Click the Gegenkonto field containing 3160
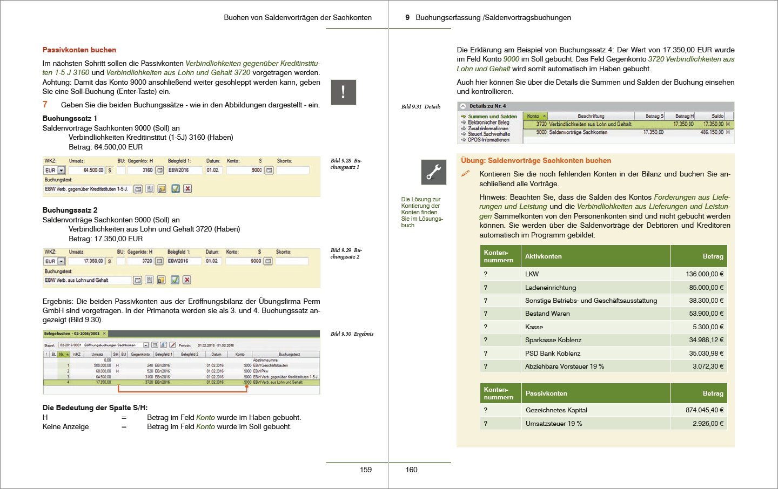Viewport: 778px width, 489px height. click(140, 170)
